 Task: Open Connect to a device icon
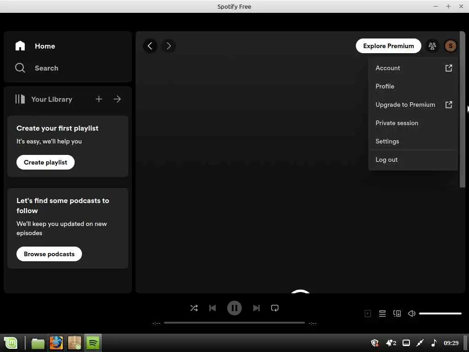click(x=397, y=313)
